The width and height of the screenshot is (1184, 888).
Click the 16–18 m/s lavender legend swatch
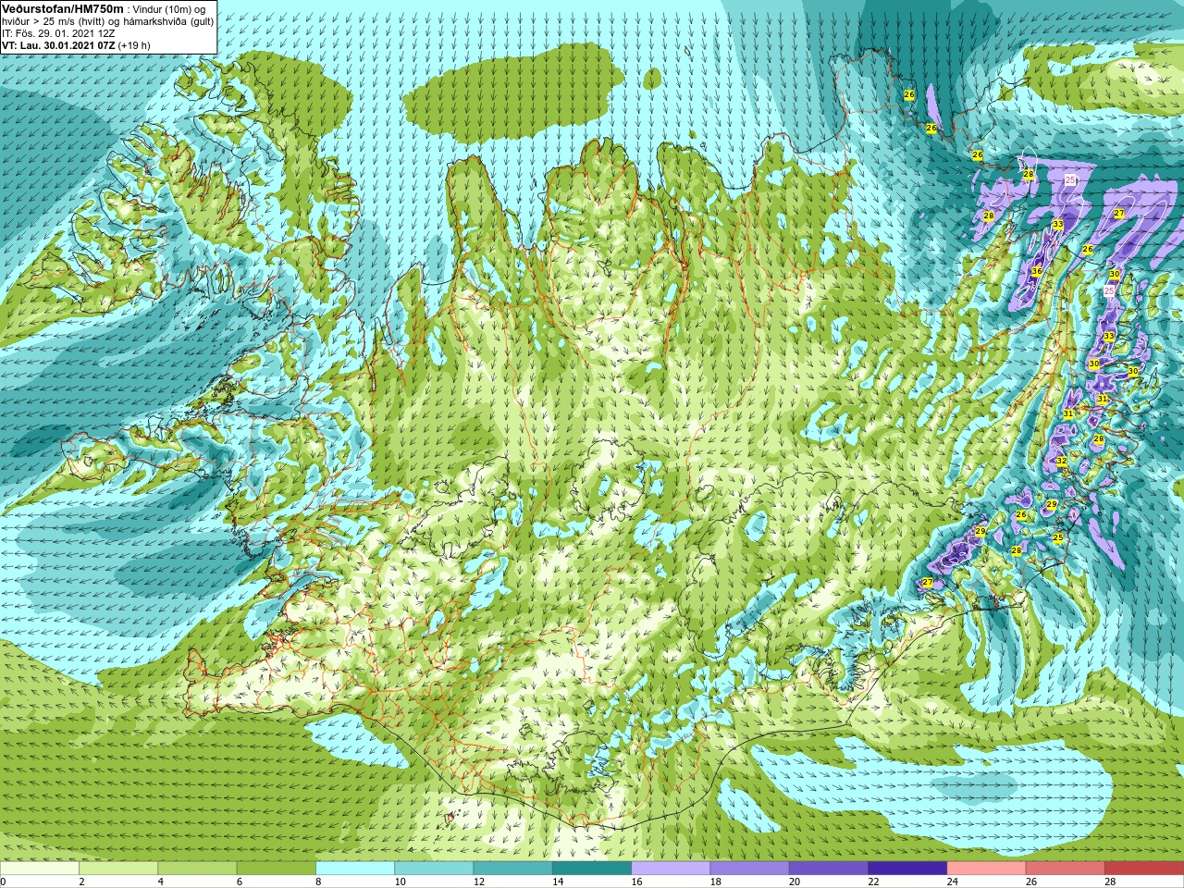pyautogui.click(x=671, y=869)
